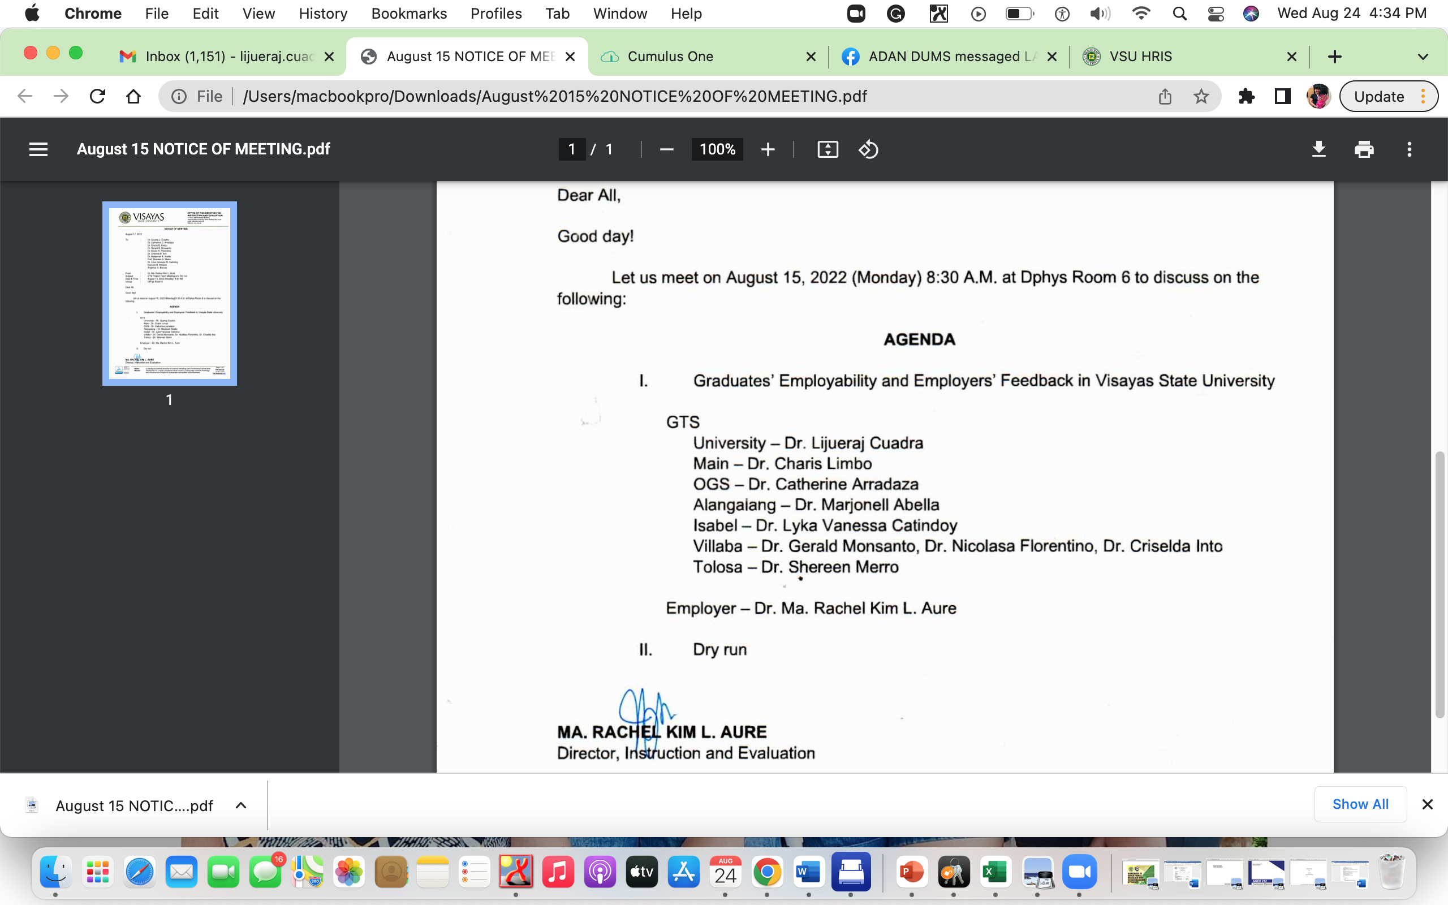Reload the current page
Image resolution: width=1448 pixels, height=905 pixels.
click(x=97, y=96)
